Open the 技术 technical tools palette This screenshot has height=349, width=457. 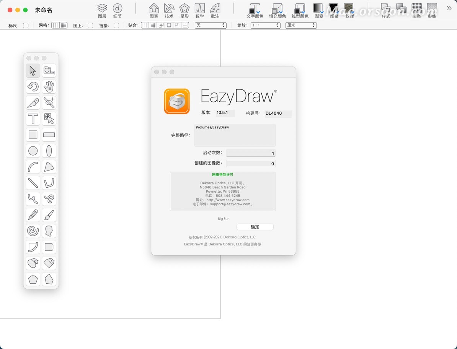point(169,11)
